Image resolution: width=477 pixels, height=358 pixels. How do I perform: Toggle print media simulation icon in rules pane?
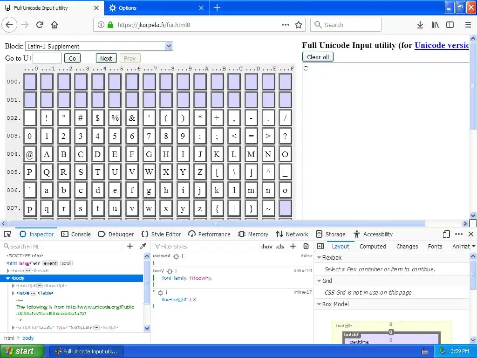point(306,246)
